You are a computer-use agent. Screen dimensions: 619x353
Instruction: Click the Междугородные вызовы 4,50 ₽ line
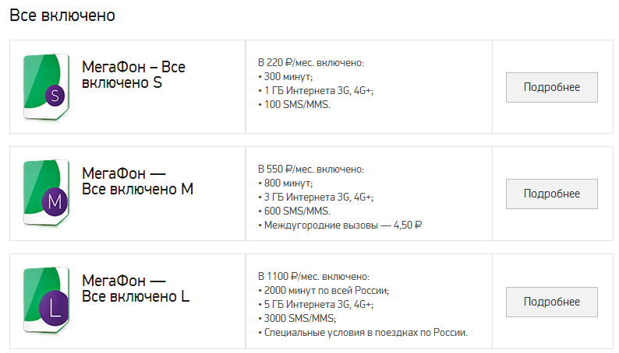(x=340, y=225)
